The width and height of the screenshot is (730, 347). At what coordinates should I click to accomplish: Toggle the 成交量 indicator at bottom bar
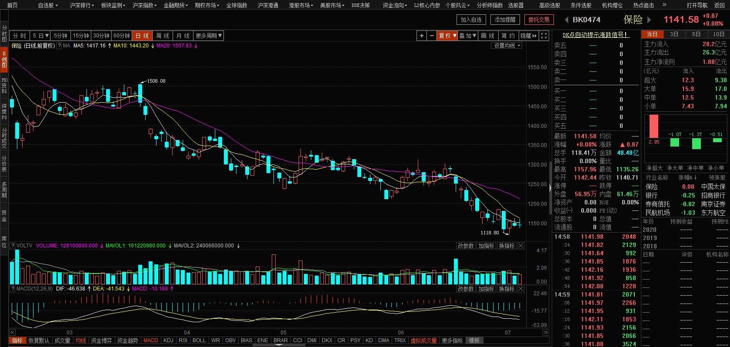point(62,340)
